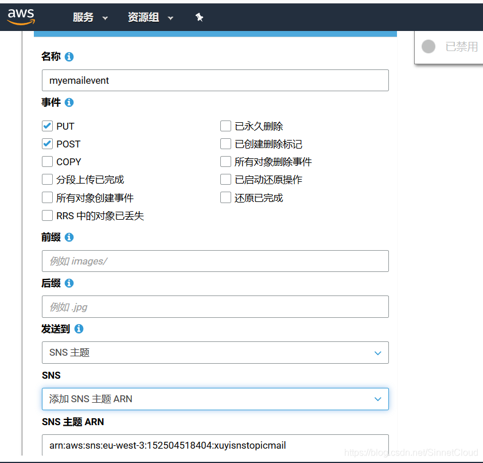Show info tooltip next to 发送到

coord(79,329)
